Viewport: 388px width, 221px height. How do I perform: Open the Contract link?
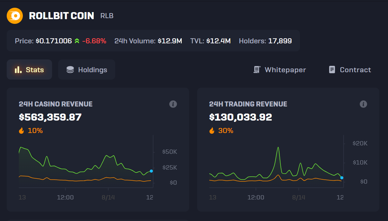tap(350, 70)
